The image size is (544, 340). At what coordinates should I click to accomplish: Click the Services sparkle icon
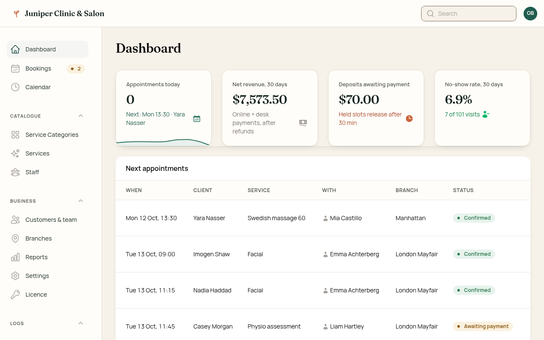coord(15,153)
